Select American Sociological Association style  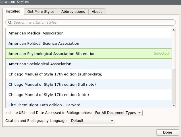point(89,64)
